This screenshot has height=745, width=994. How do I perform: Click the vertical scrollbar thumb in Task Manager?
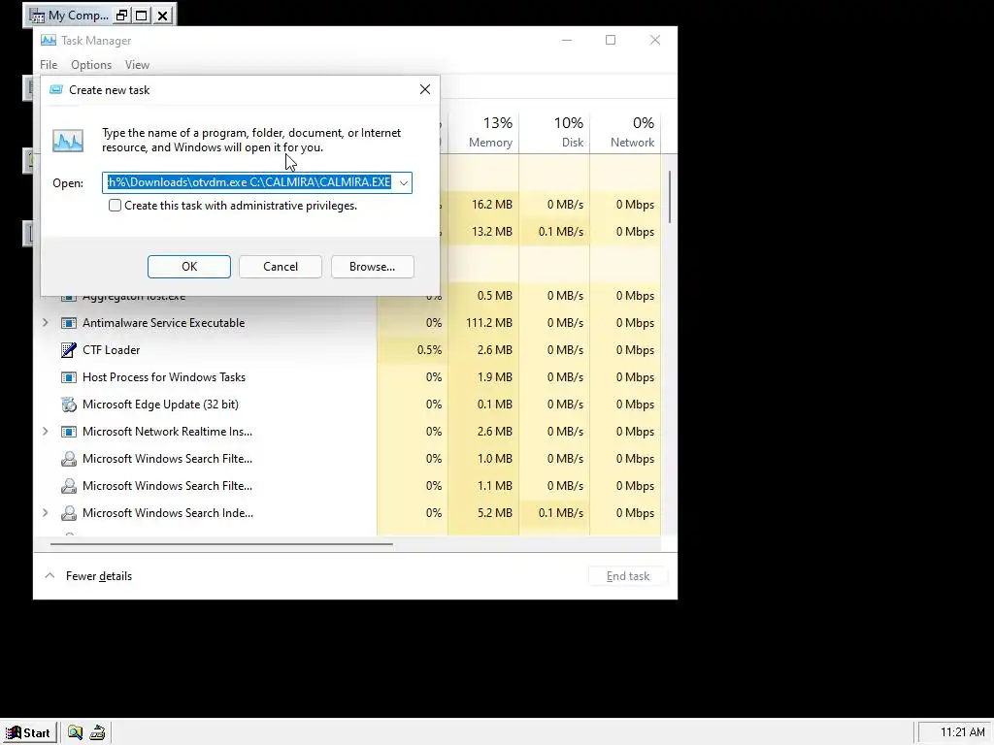[670, 196]
